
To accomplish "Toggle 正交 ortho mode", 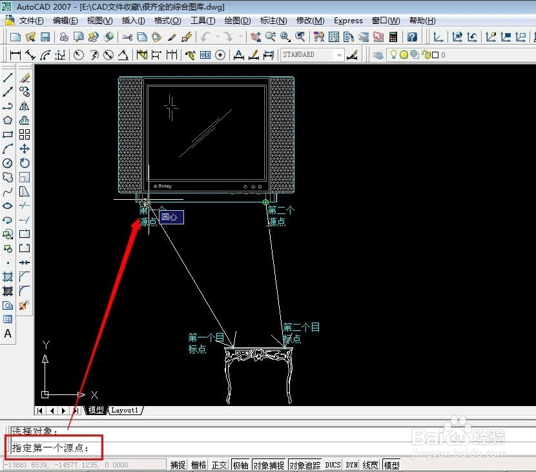I will coord(220,465).
